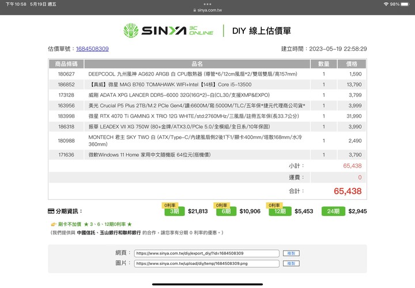The image size is (415, 288).
Task: Select the RTX 4070 Ti GAMING X TRIO row
Action: point(207,116)
